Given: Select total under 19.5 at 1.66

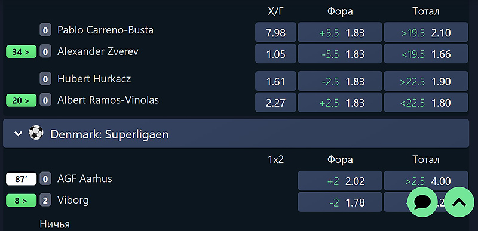Looking at the screenshot, I should pos(426,54).
